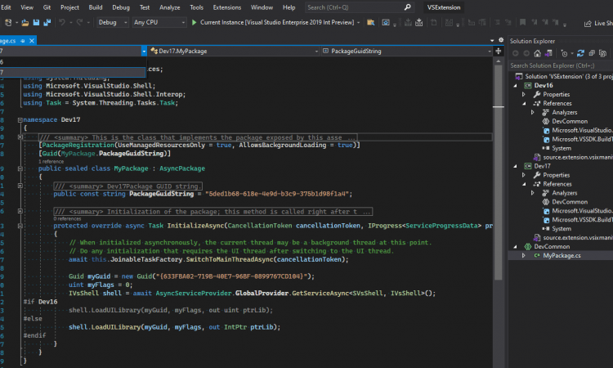Click the Find in Files folder icon
Viewport: 613px width, 368px height.
click(x=370, y=22)
